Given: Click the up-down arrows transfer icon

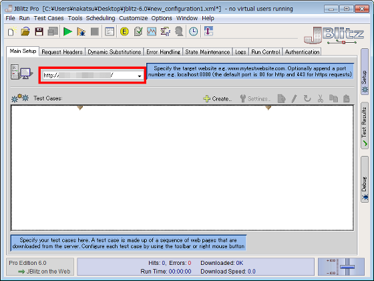Looking at the screenshot, I should pyautogui.click(x=208, y=31).
